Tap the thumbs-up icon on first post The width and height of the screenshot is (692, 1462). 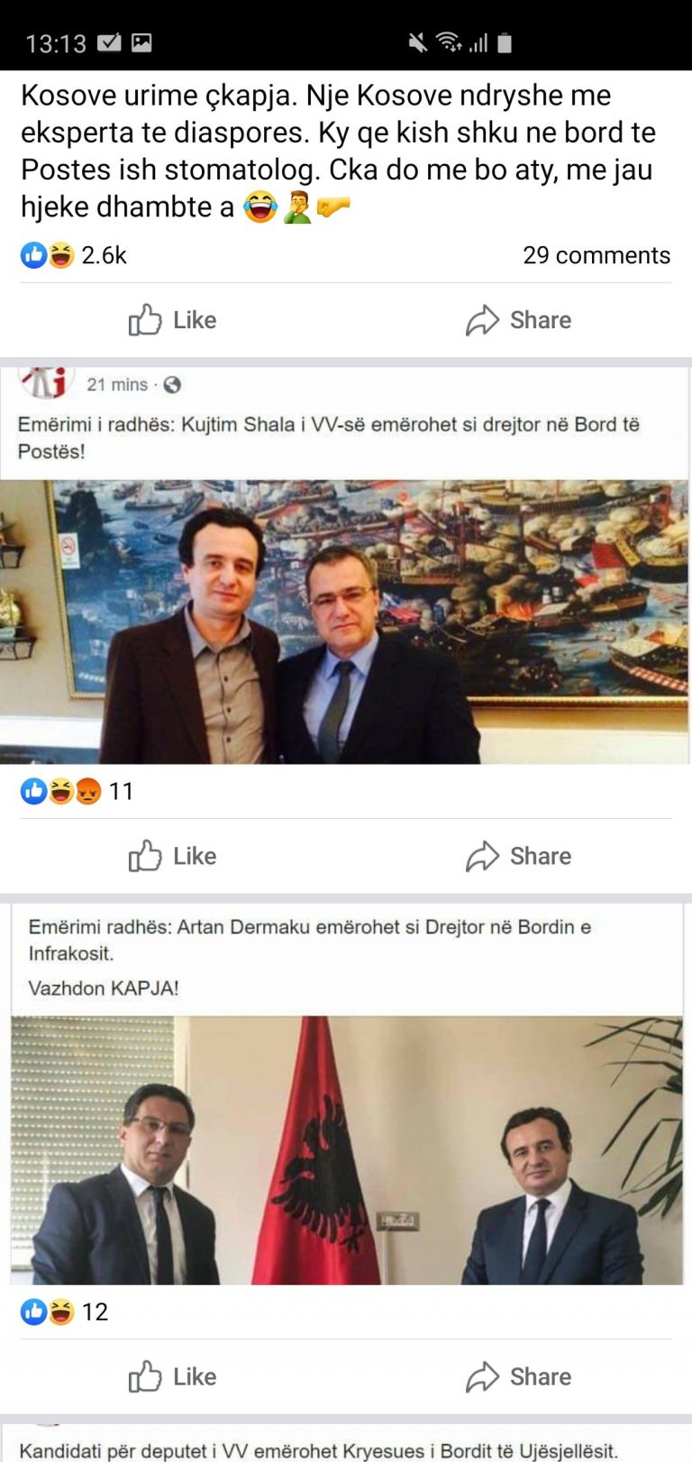[145, 319]
